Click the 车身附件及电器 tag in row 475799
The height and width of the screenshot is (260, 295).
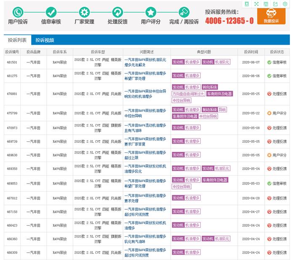185,116
